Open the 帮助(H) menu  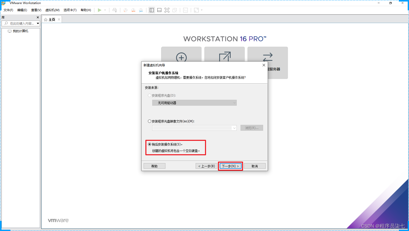click(86, 10)
